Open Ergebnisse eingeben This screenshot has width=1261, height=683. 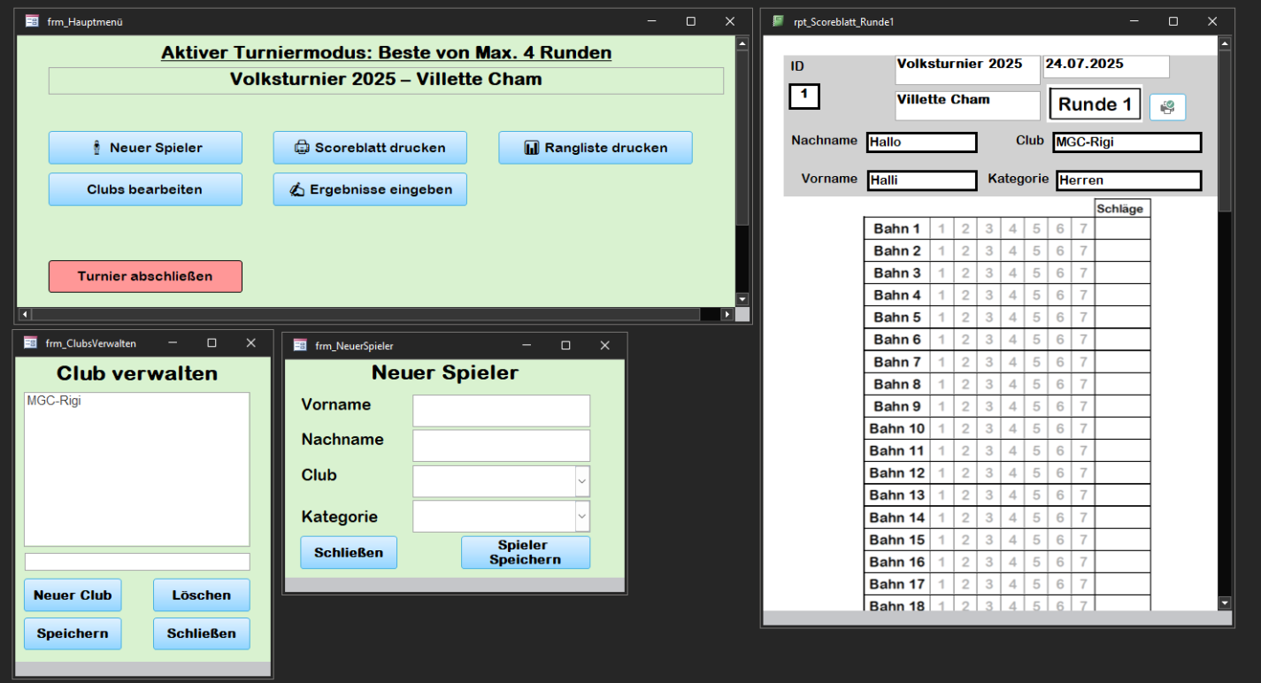click(x=370, y=189)
